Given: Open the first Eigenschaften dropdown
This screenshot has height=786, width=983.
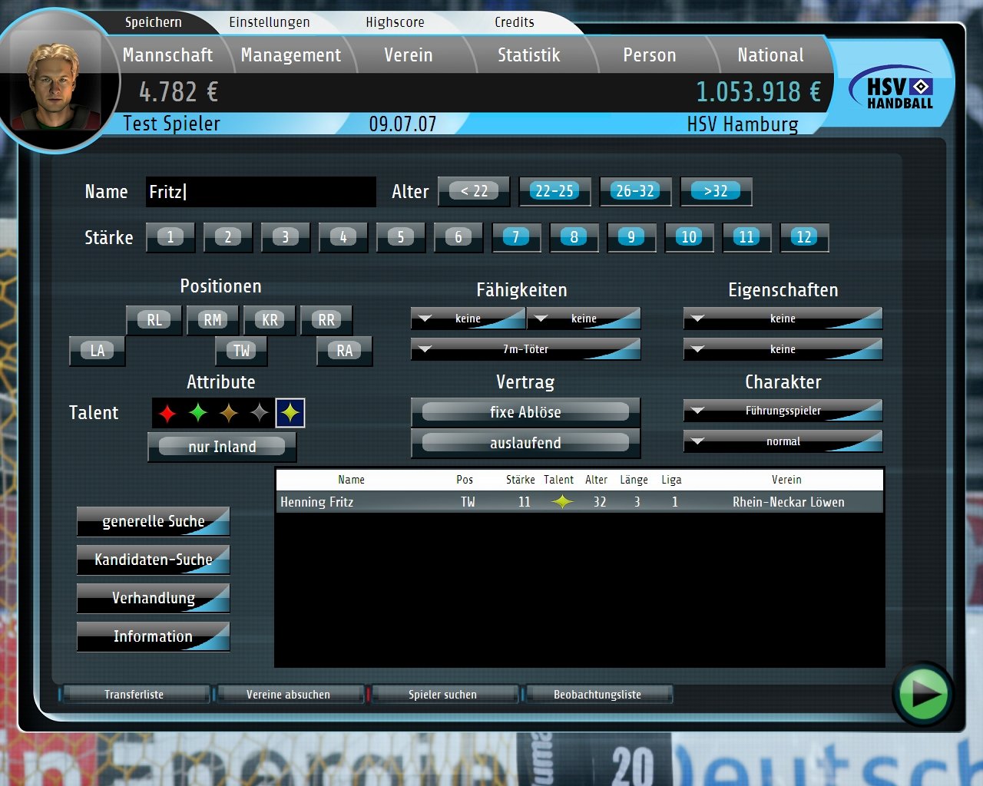Looking at the screenshot, I should click(x=783, y=319).
